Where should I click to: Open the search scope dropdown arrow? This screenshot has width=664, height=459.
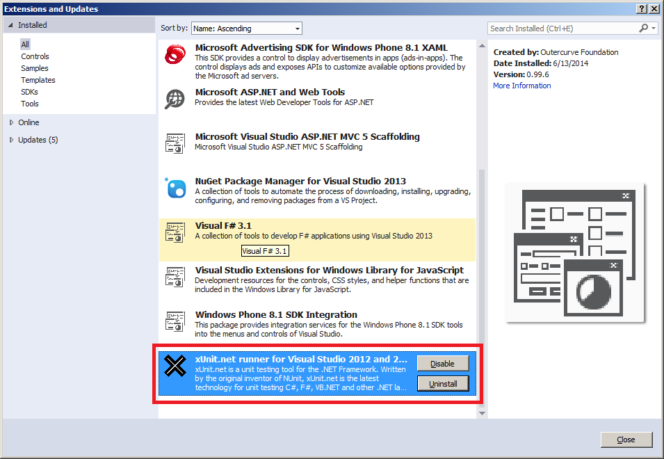(654, 28)
